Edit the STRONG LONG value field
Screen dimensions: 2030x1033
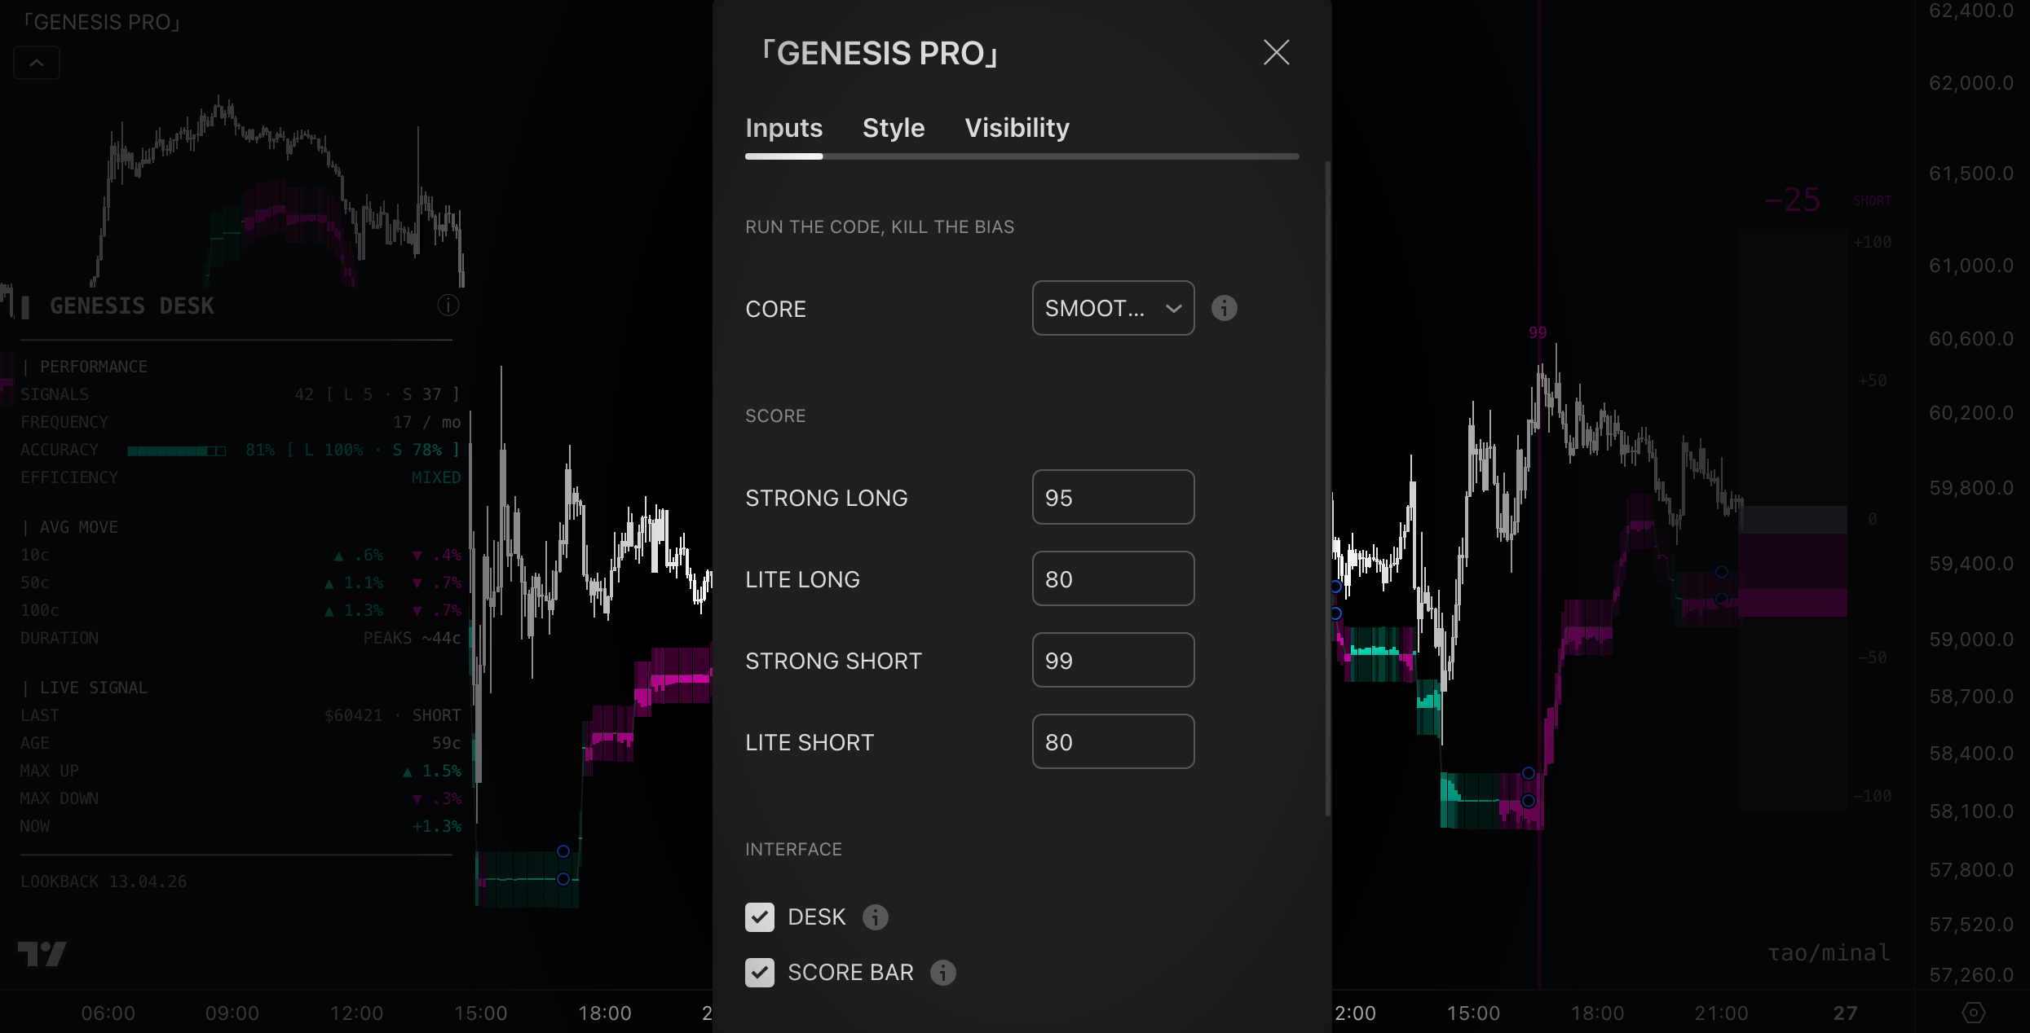pos(1113,497)
